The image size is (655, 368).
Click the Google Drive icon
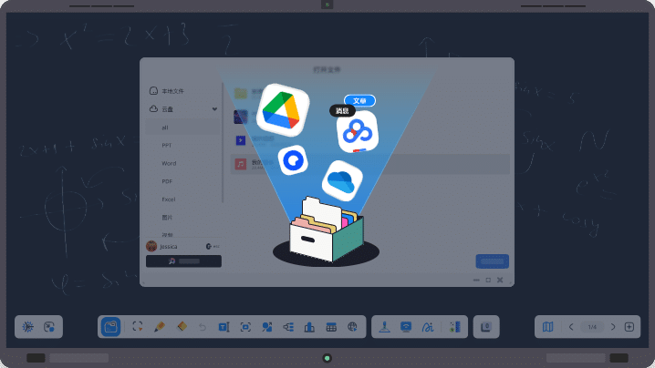pos(282,110)
